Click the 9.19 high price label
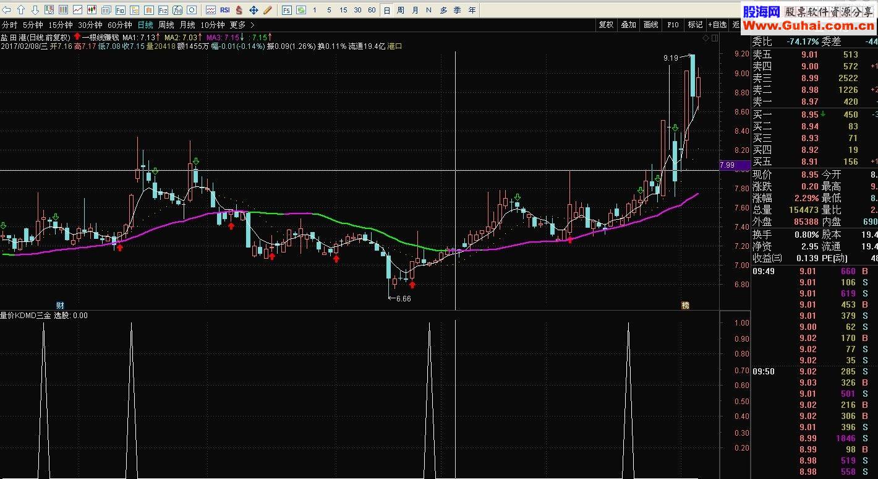 (671, 58)
